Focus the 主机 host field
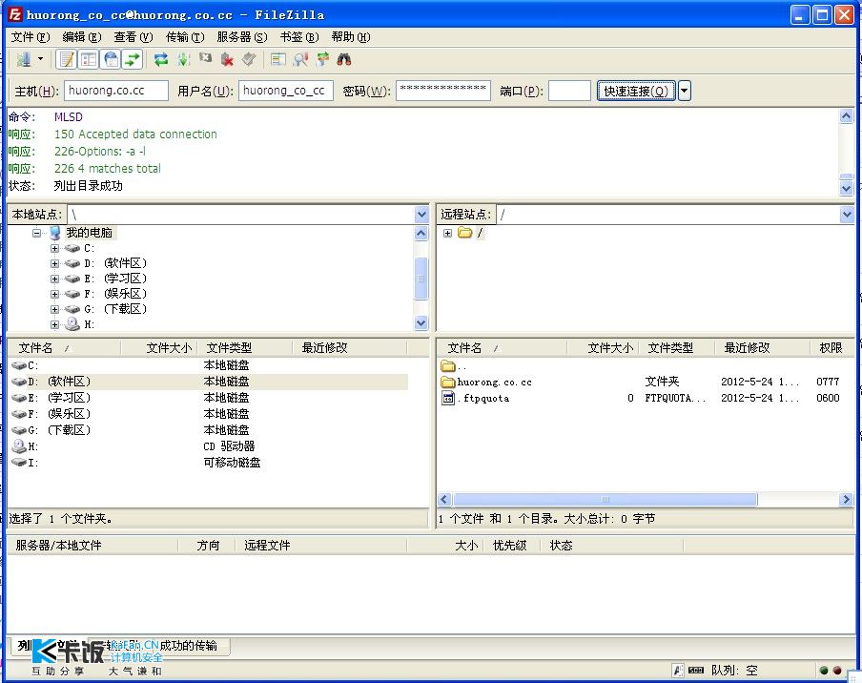The height and width of the screenshot is (683, 862). pos(116,91)
